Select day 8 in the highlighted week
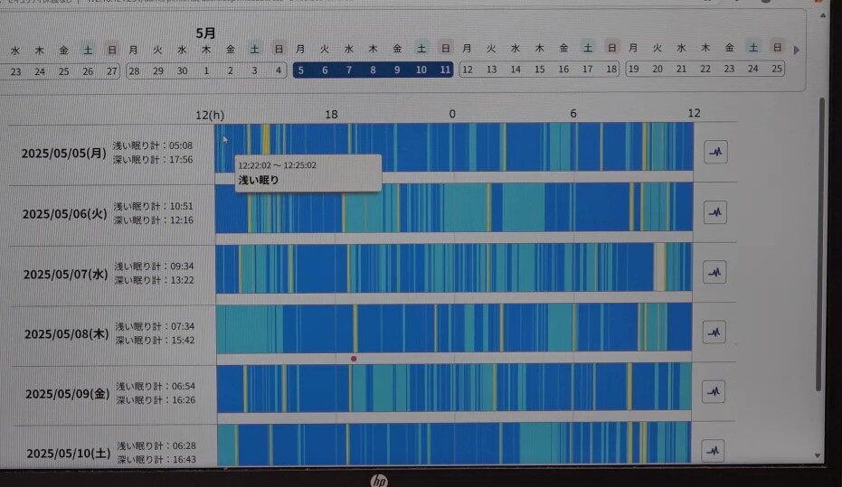842x487 pixels. [x=373, y=70]
